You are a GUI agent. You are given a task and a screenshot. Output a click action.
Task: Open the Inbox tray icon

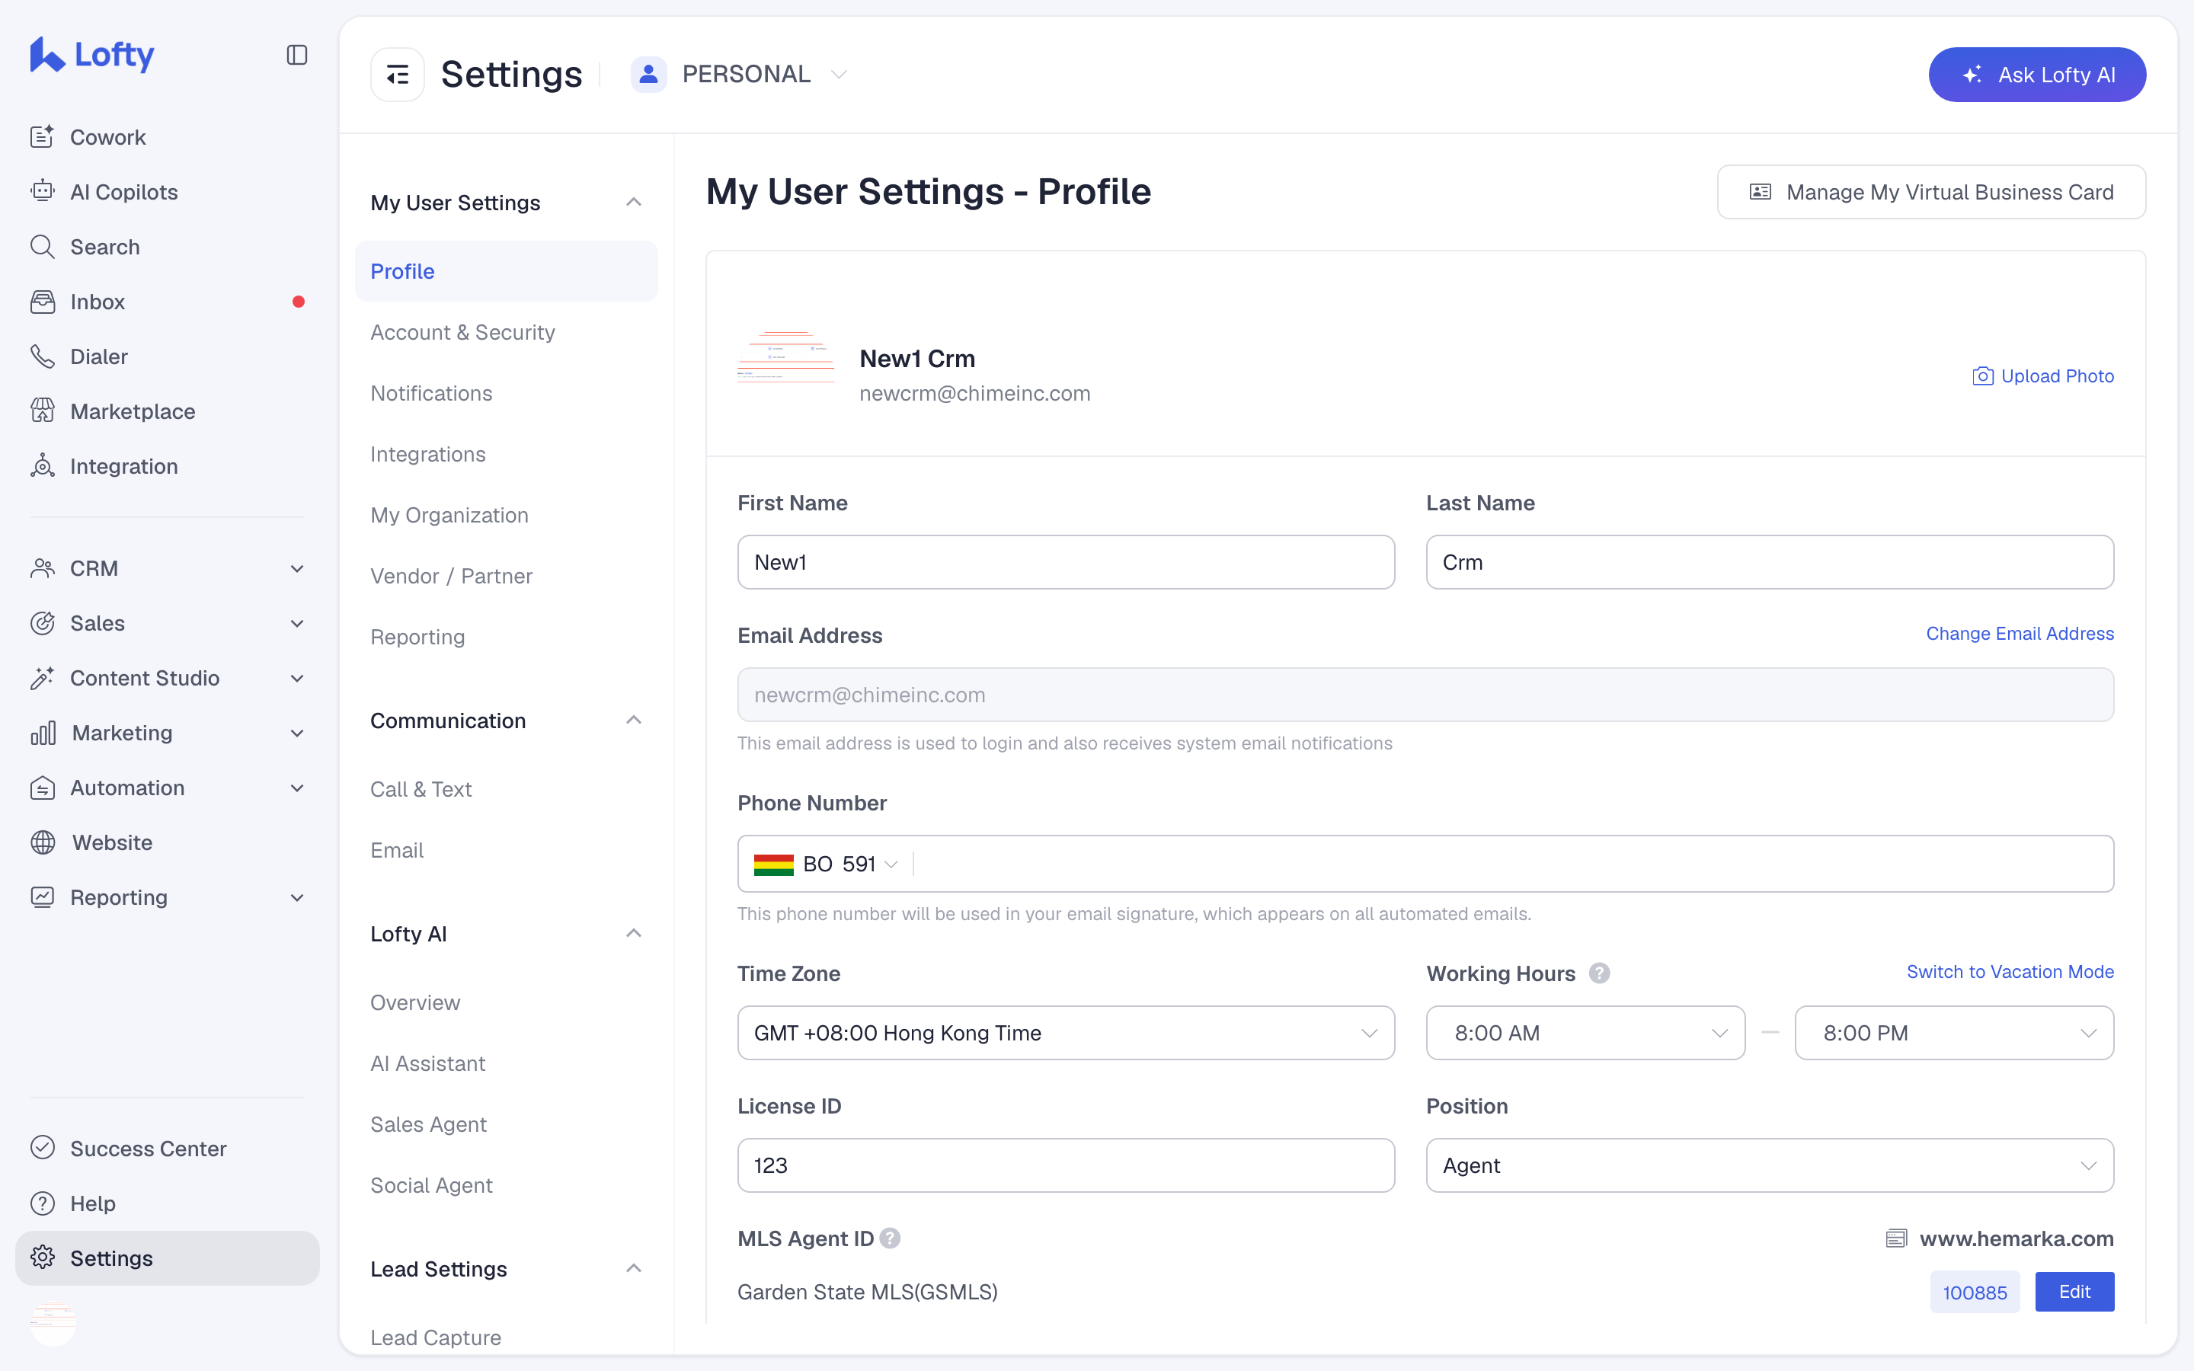pos(43,301)
